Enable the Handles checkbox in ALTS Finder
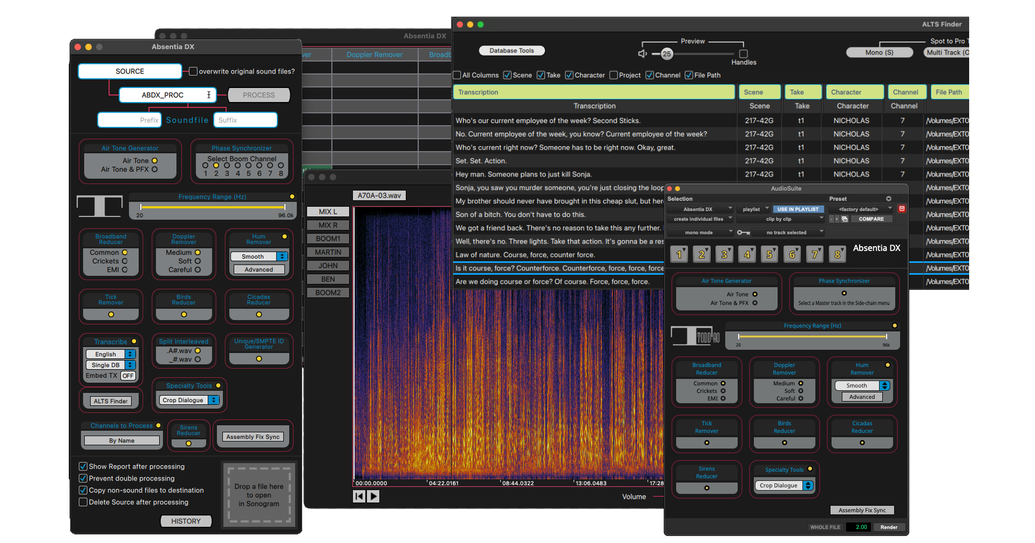This screenshot has height=543, width=1035. [744, 53]
